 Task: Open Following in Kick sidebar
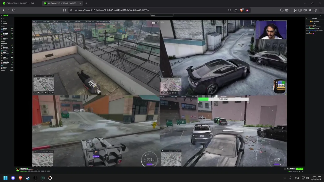pyautogui.click(x=5, y=23)
